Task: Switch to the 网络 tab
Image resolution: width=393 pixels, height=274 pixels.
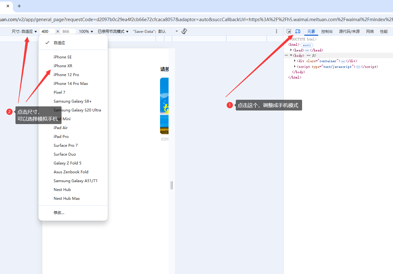Action: [370, 32]
